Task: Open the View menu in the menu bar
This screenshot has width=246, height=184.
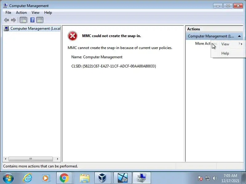Action: pos(35,13)
